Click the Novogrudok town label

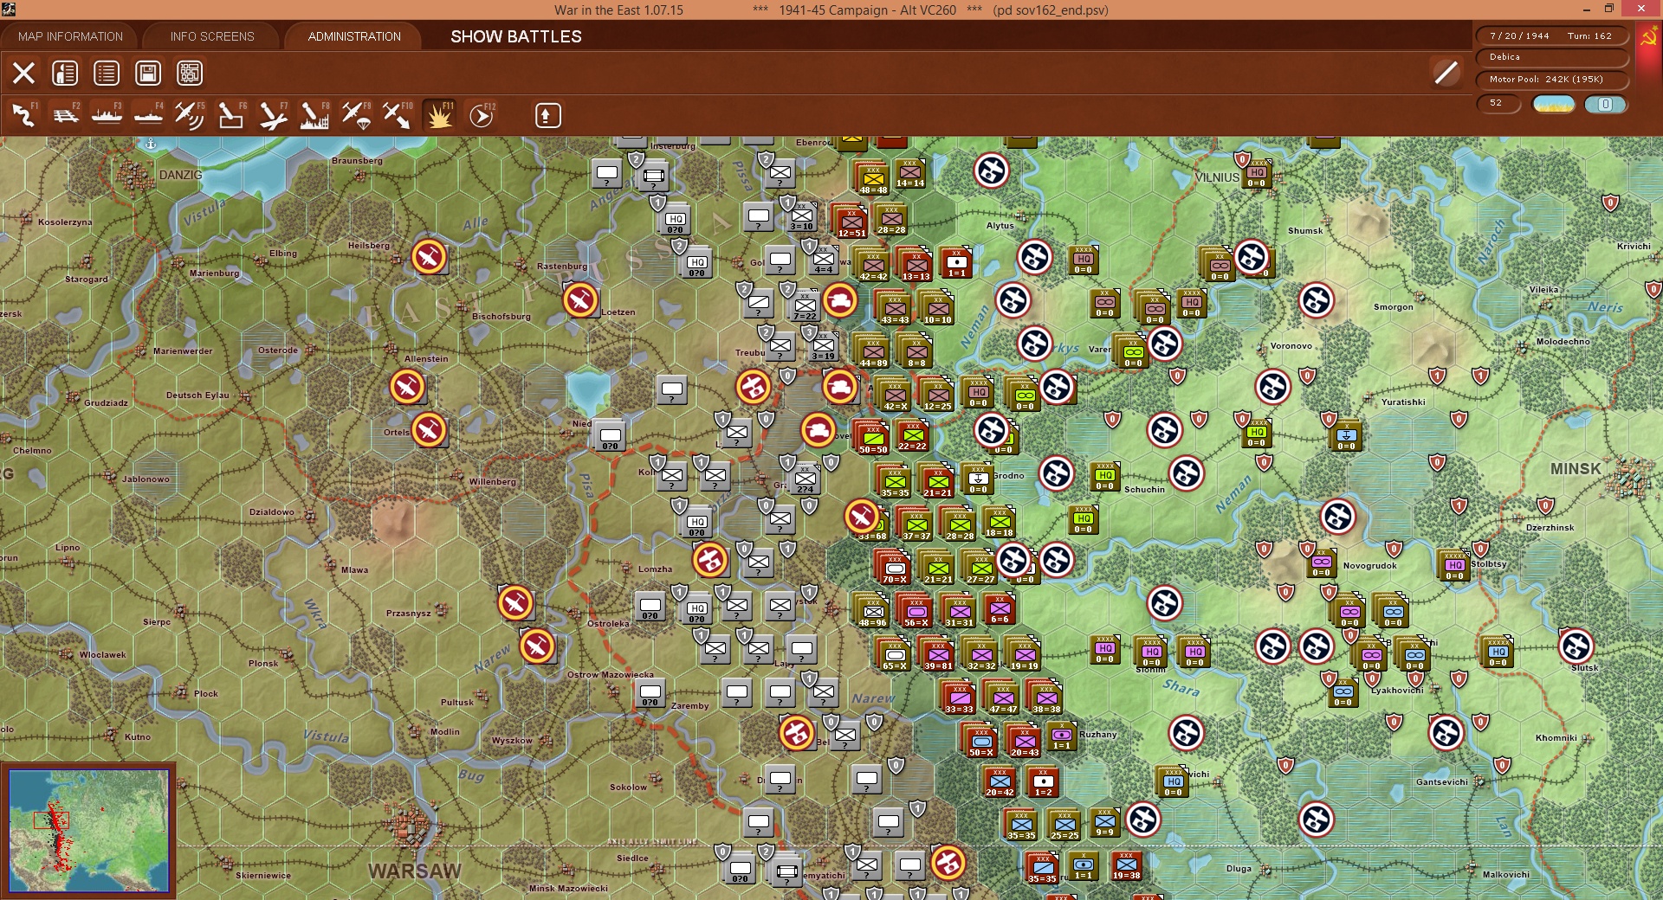tap(1369, 566)
